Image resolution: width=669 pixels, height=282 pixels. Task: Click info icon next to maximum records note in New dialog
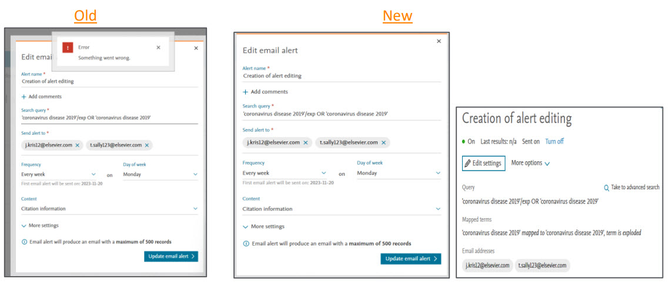tap(246, 243)
